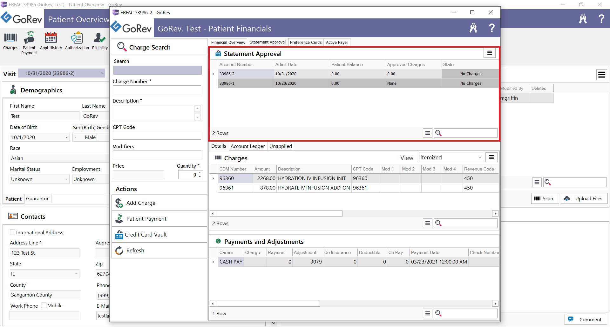Click ribbon award icon in Patient Overview window
610x327 pixels.
(x=583, y=19)
